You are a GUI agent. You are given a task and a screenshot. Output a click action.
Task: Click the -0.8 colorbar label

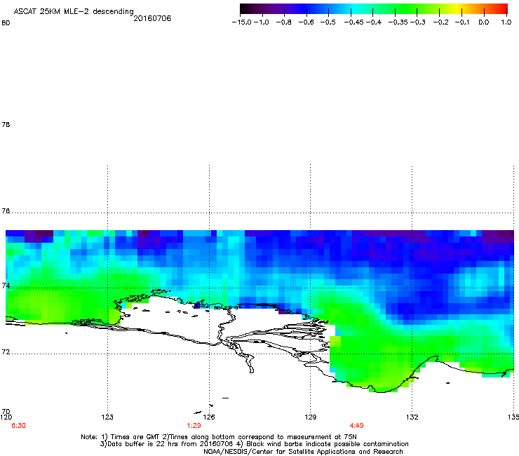(x=283, y=22)
